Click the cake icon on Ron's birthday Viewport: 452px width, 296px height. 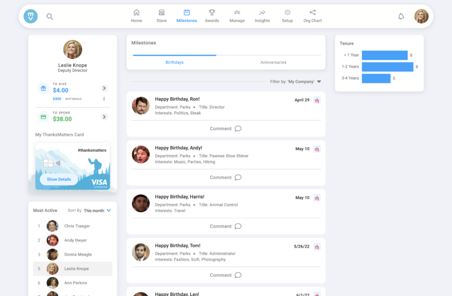tap(317, 100)
